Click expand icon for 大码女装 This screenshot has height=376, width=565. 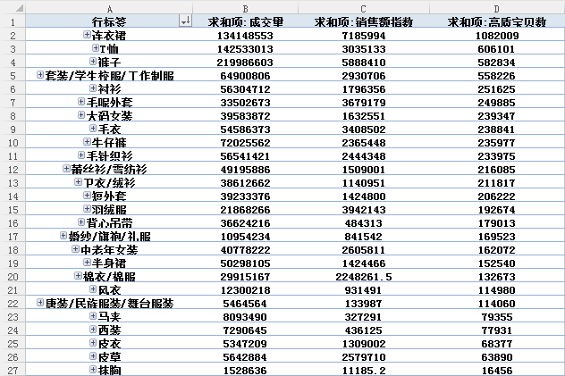80,115
